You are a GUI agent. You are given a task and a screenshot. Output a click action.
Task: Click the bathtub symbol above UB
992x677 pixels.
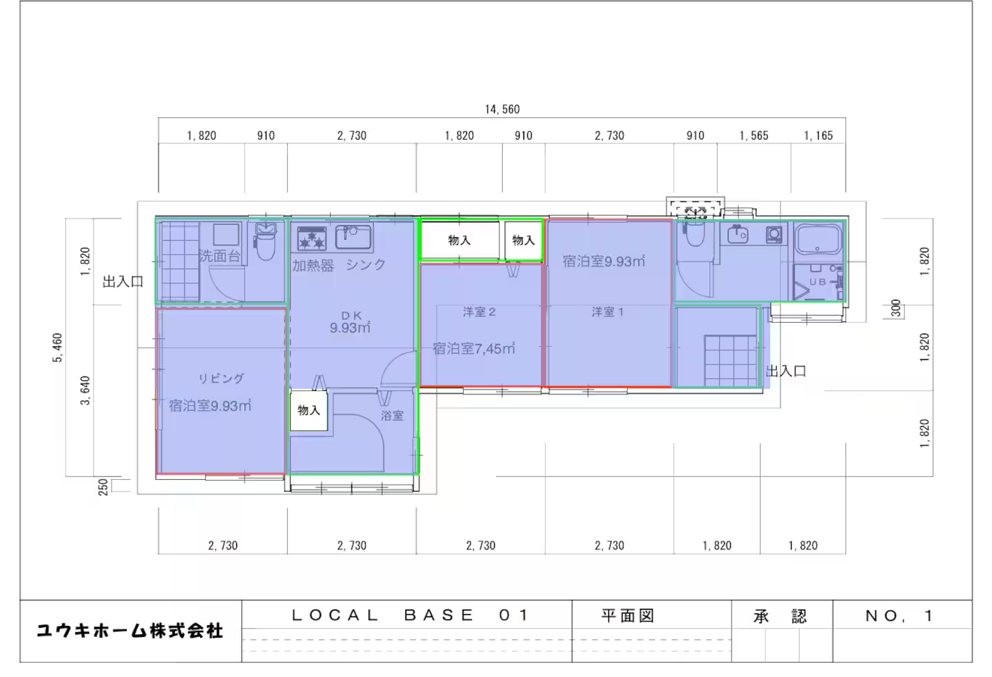[x=818, y=241]
